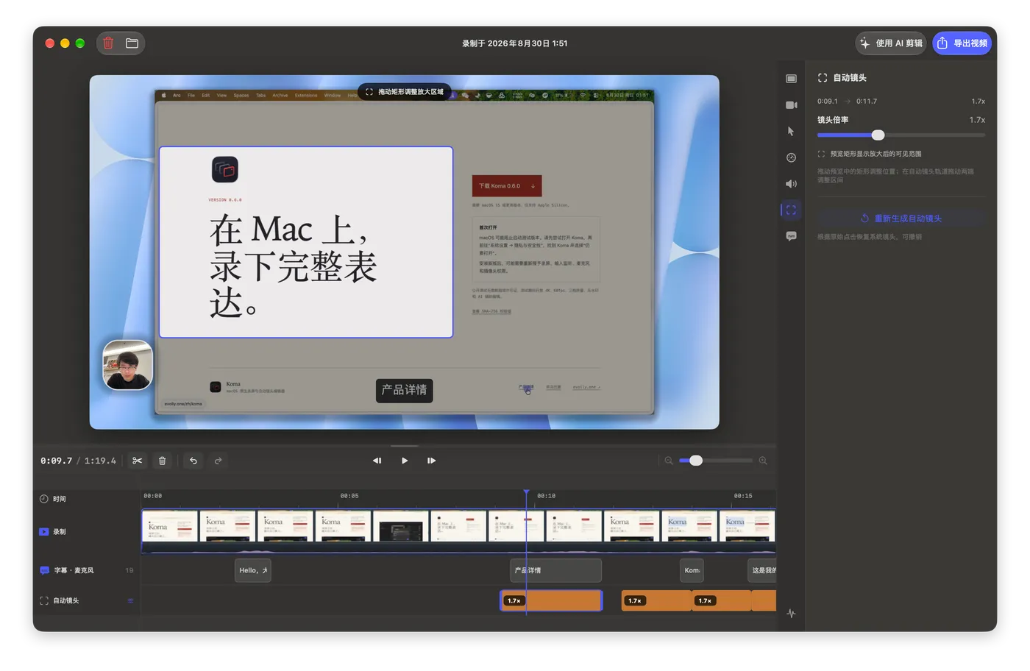Regenerate auto zooms via 重新生成自动镜头
The width and height of the screenshot is (1030, 671).
(x=901, y=219)
